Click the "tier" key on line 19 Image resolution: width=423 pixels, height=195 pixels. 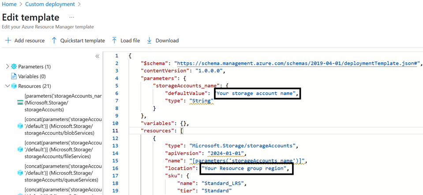[186, 191]
